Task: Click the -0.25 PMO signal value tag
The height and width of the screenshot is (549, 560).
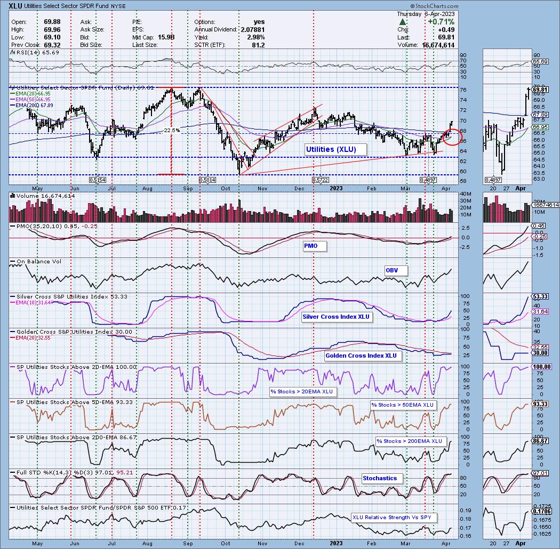Action: [x=540, y=237]
